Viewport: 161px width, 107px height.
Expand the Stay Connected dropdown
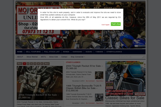click(78, 57)
